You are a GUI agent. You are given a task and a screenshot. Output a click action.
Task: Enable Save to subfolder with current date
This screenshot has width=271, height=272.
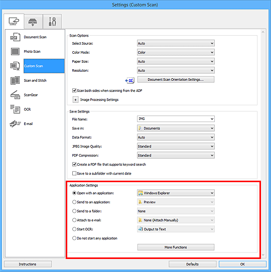(74, 173)
